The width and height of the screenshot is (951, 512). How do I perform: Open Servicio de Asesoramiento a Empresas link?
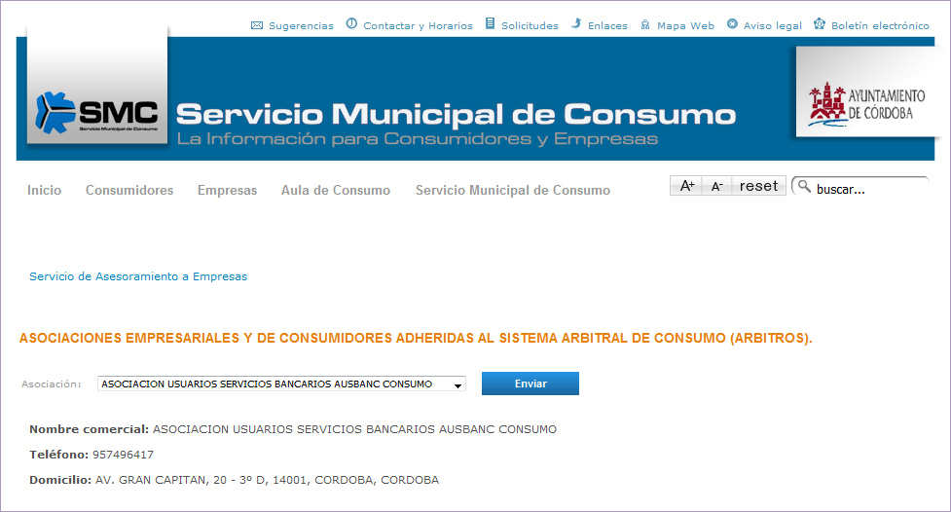coord(138,276)
